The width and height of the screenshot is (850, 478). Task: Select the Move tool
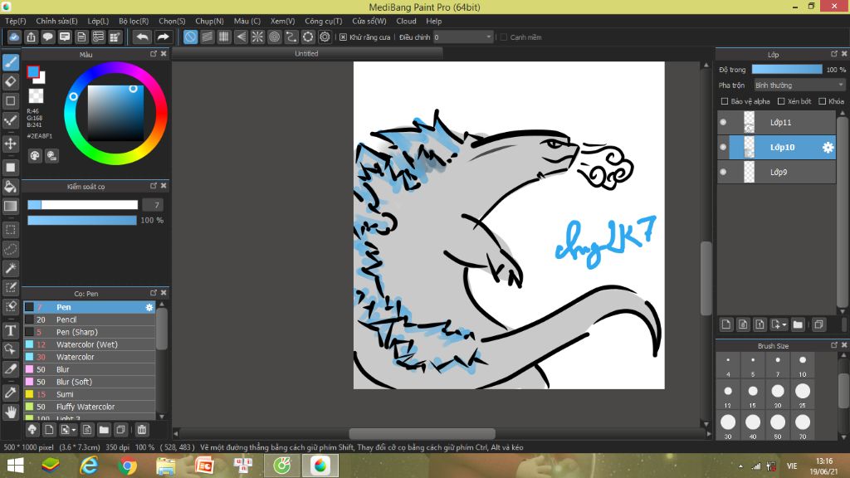(x=11, y=144)
